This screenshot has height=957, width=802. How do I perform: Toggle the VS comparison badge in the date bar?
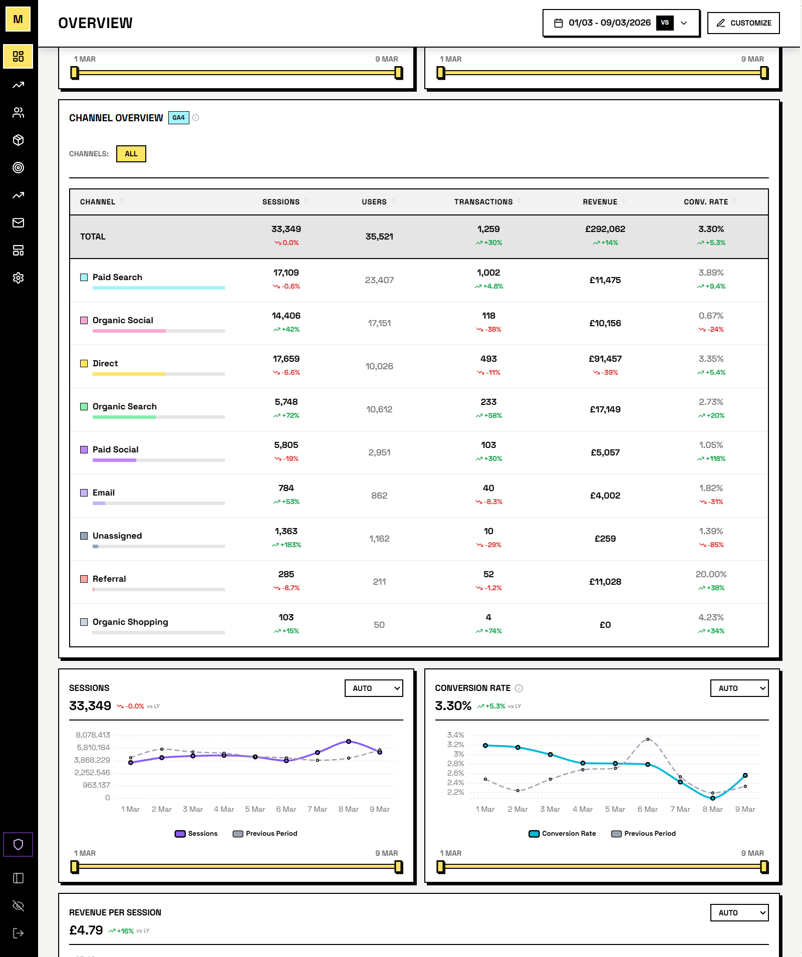click(x=665, y=22)
